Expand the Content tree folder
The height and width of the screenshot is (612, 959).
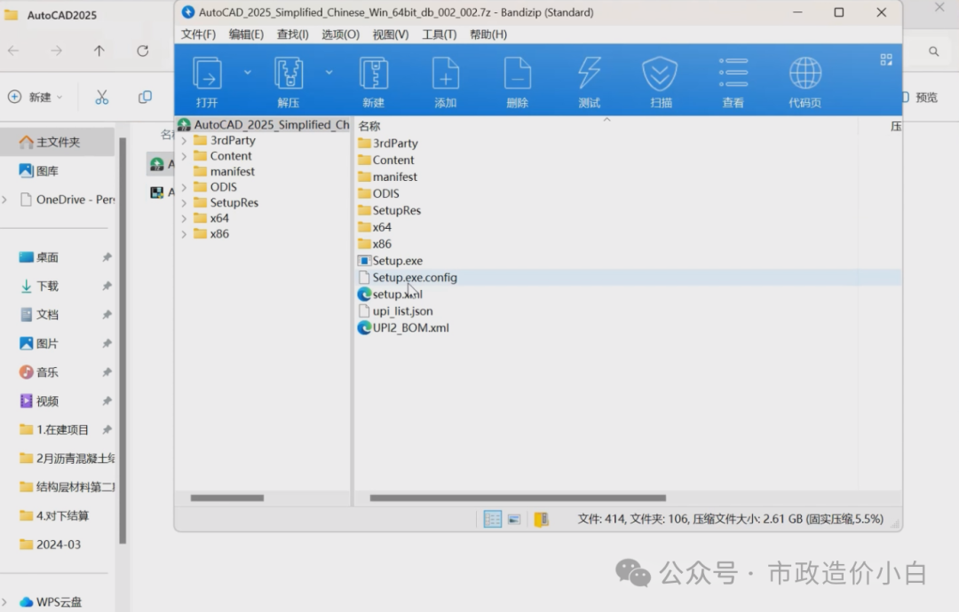[x=184, y=156]
